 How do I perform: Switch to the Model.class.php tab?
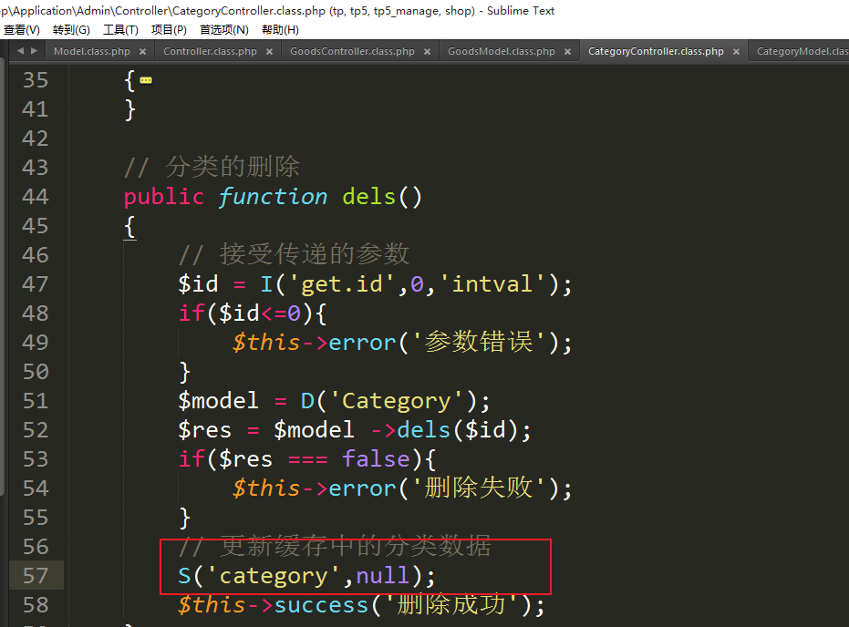[91, 52]
